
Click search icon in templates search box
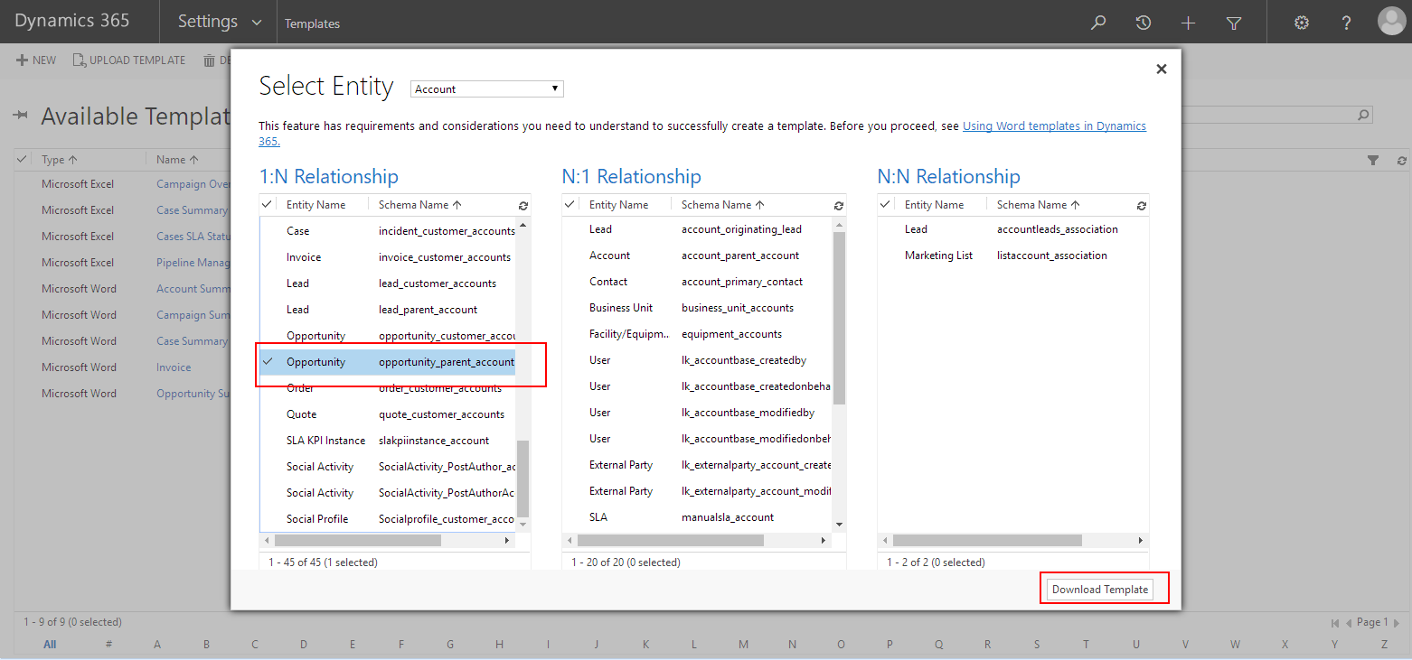tap(1363, 115)
